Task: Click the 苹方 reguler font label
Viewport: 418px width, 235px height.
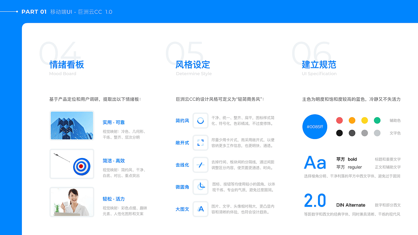Action: pyautogui.click(x=349, y=167)
